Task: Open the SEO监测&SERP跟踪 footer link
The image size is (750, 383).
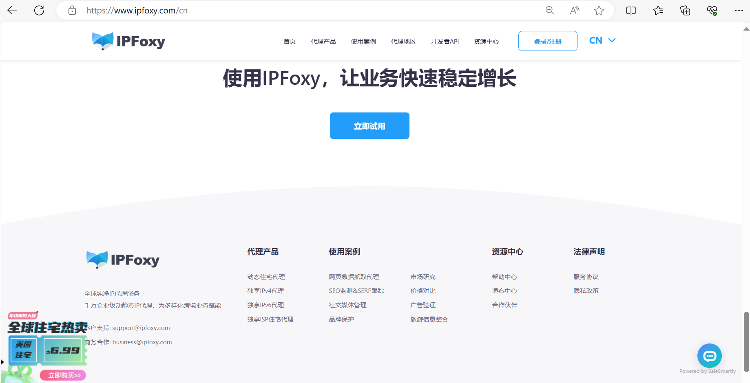Action: [x=356, y=291]
